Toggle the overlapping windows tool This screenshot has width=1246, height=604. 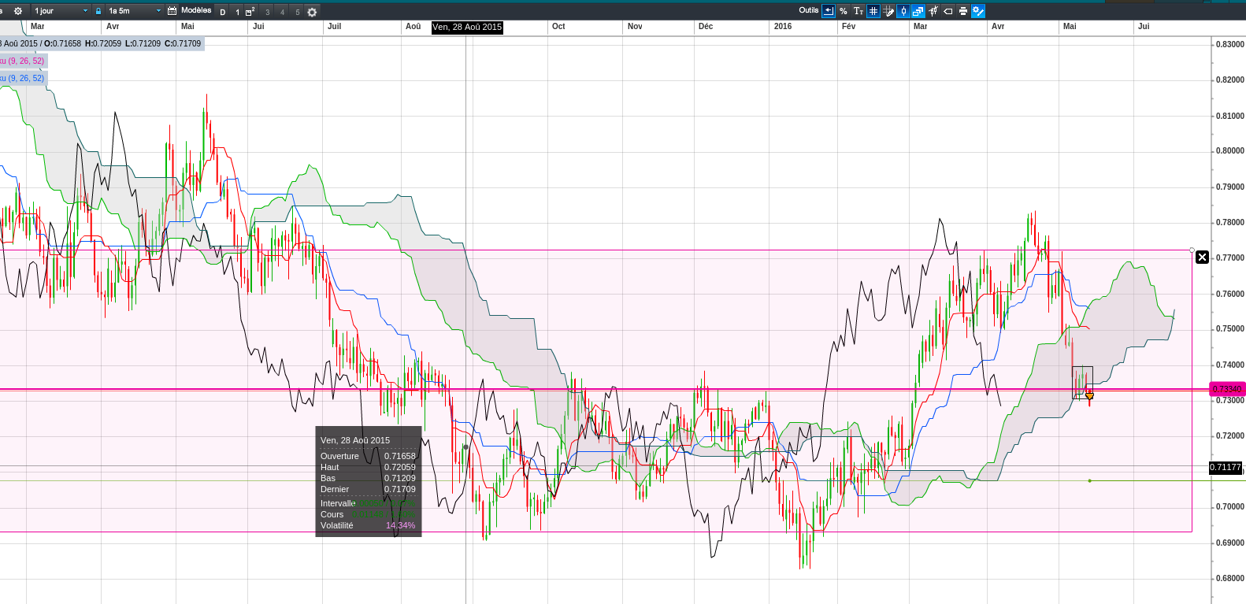pos(918,11)
